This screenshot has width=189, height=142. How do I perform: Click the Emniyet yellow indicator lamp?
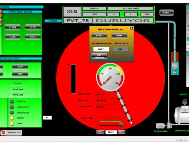12,118
